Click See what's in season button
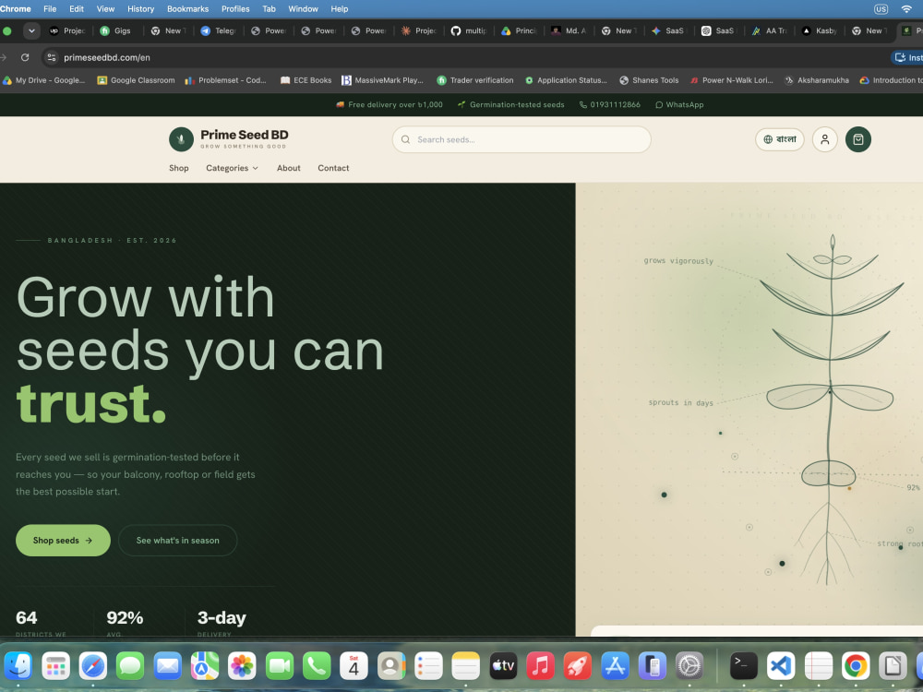The image size is (923, 692). click(178, 540)
